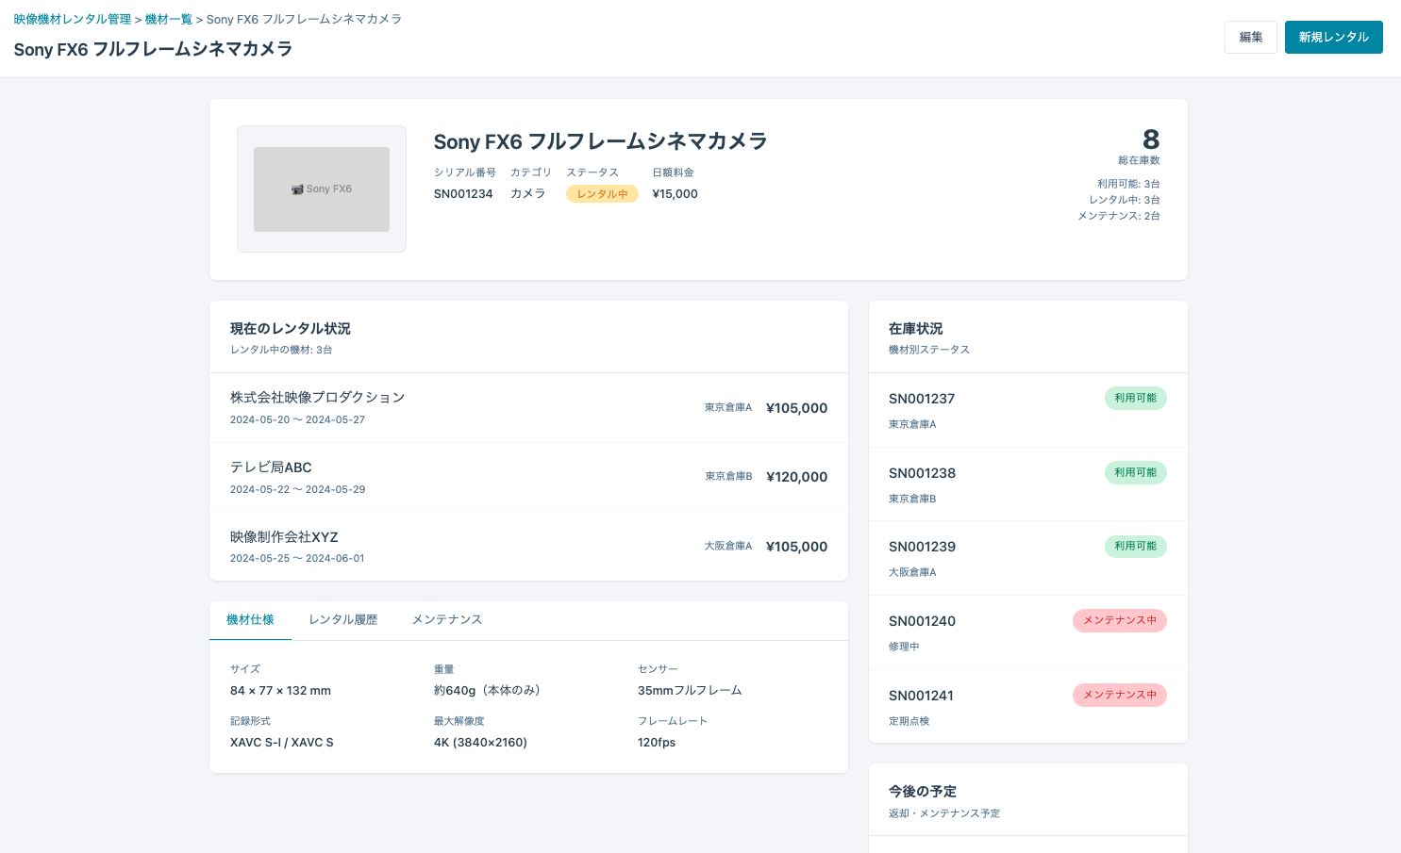The height and width of the screenshot is (853, 1401).
Task: Click 大阪倉庫A label in 映像制作会社XYZ row
Action: pyautogui.click(x=728, y=547)
